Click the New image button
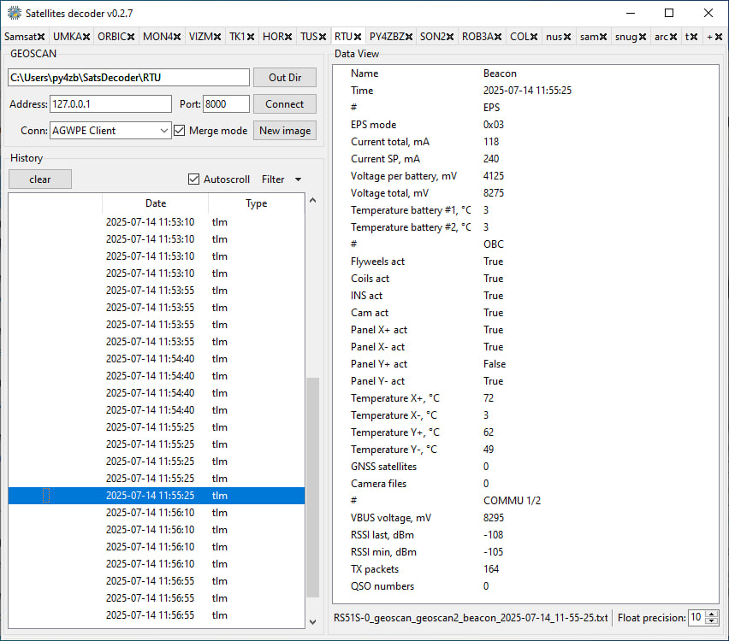 click(285, 131)
